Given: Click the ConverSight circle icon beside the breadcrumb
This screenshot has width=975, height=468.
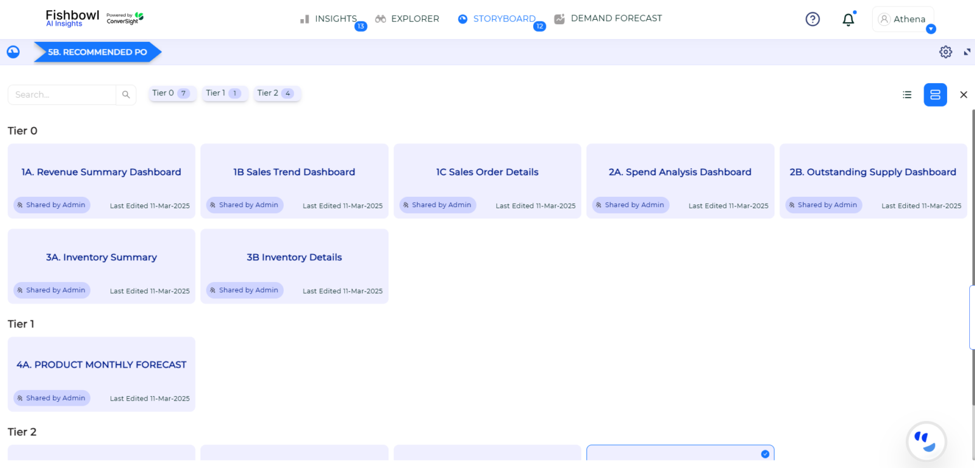Looking at the screenshot, I should pyautogui.click(x=13, y=51).
